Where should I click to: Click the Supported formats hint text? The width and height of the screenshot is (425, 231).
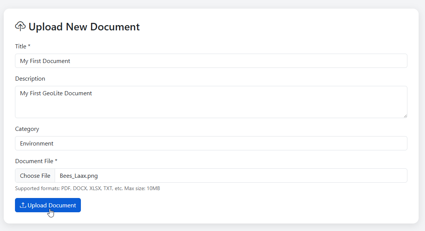pos(87,188)
